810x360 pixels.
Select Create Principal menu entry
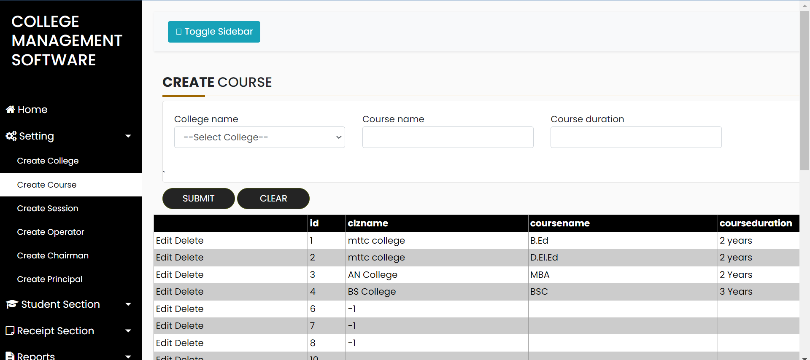click(x=50, y=279)
